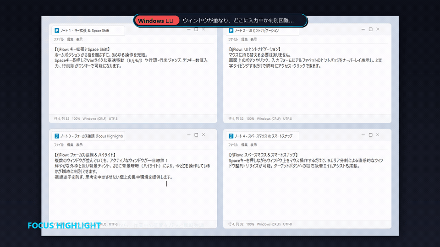The image size is (440, 247).
Task: Maximize the ノート 3 window
Action: click(x=196, y=134)
